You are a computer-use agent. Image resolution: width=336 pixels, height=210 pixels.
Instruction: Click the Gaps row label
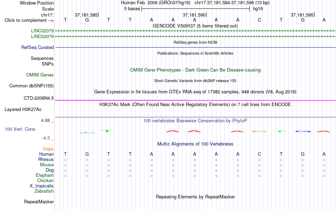pyautogui.click(x=48, y=149)
